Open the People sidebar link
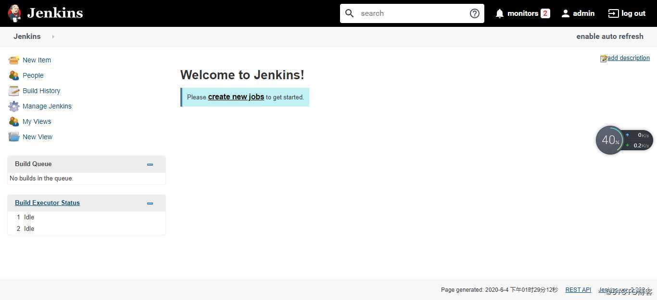657x300 pixels. pos(33,75)
